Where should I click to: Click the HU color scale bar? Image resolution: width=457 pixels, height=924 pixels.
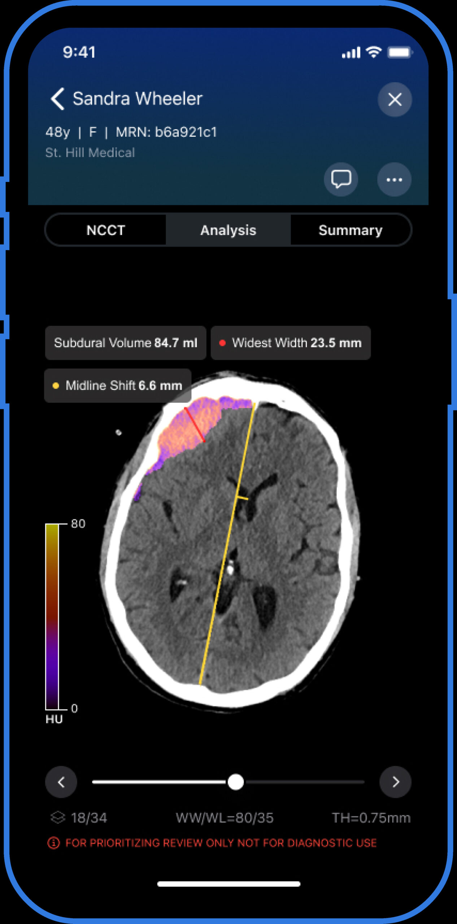coord(52,616)
